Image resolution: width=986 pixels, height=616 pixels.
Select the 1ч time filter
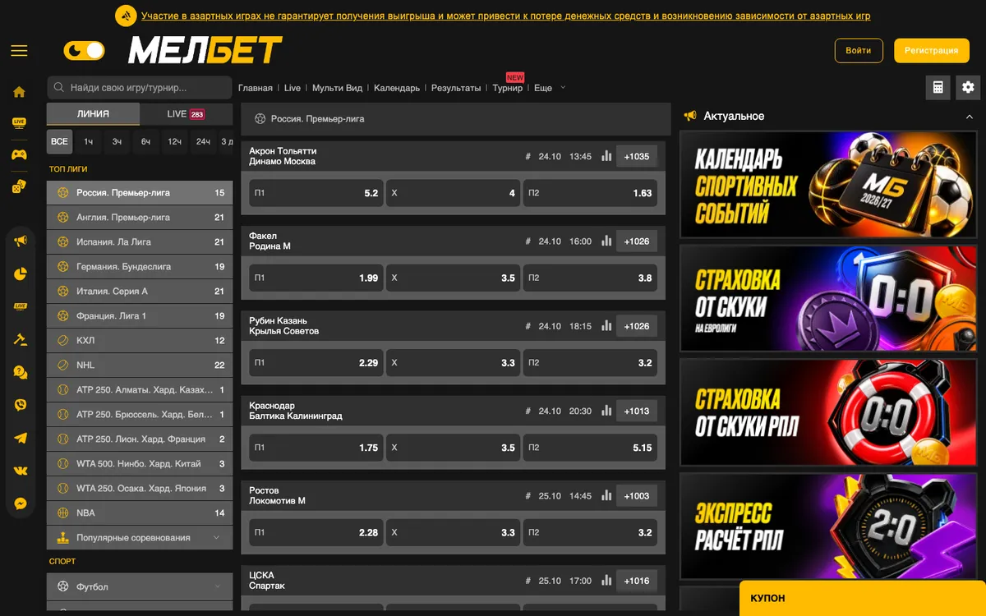click(88, 142)
